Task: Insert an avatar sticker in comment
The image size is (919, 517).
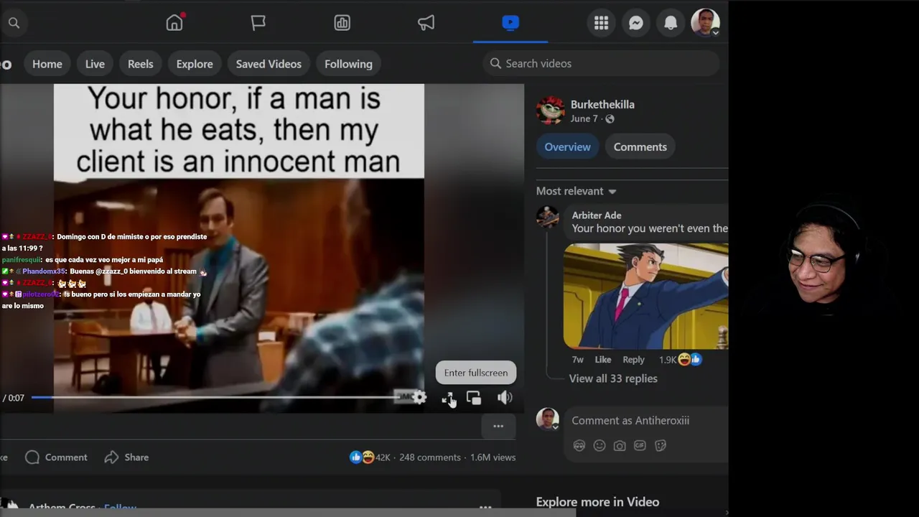Action: 579,446
